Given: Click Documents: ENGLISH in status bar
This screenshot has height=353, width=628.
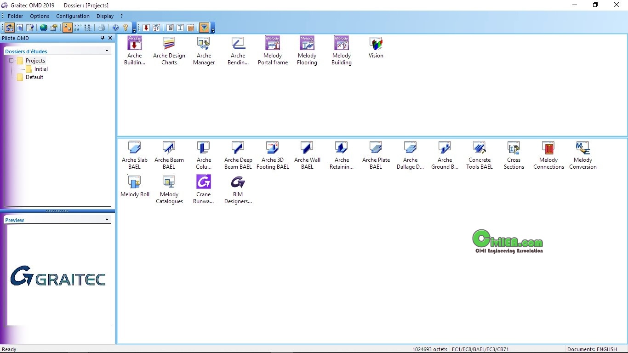Looking at the screenshot, I should tap(592, 349).
